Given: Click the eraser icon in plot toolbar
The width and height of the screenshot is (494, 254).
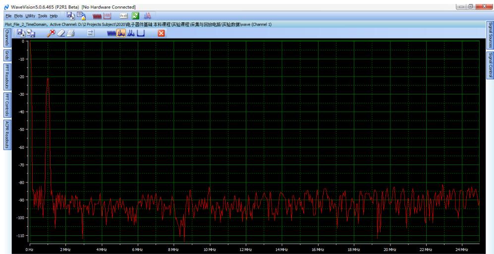Looking at the screenshot, I should [61, 33].
